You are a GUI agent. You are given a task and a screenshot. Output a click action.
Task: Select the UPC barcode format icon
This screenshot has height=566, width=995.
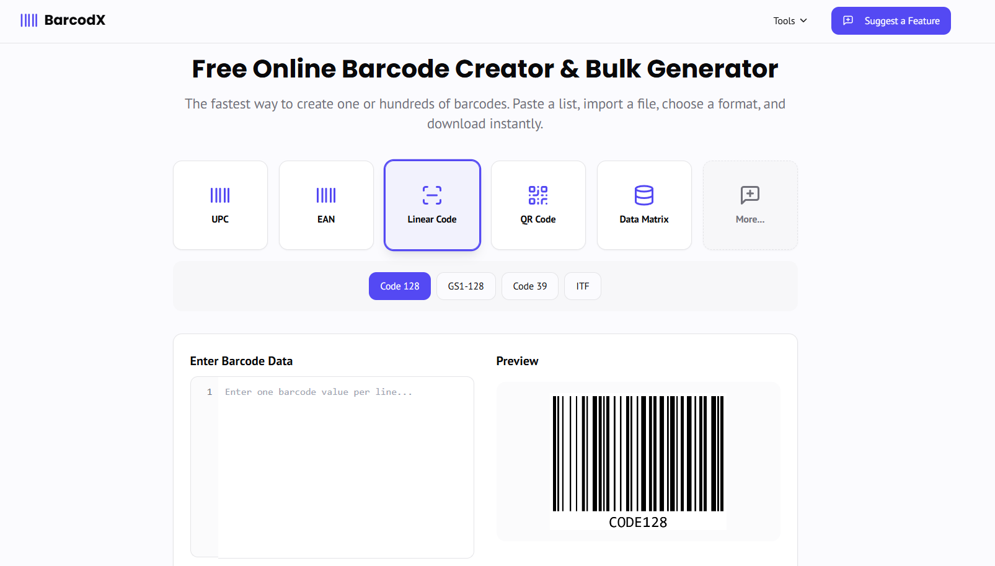[220, 195]
